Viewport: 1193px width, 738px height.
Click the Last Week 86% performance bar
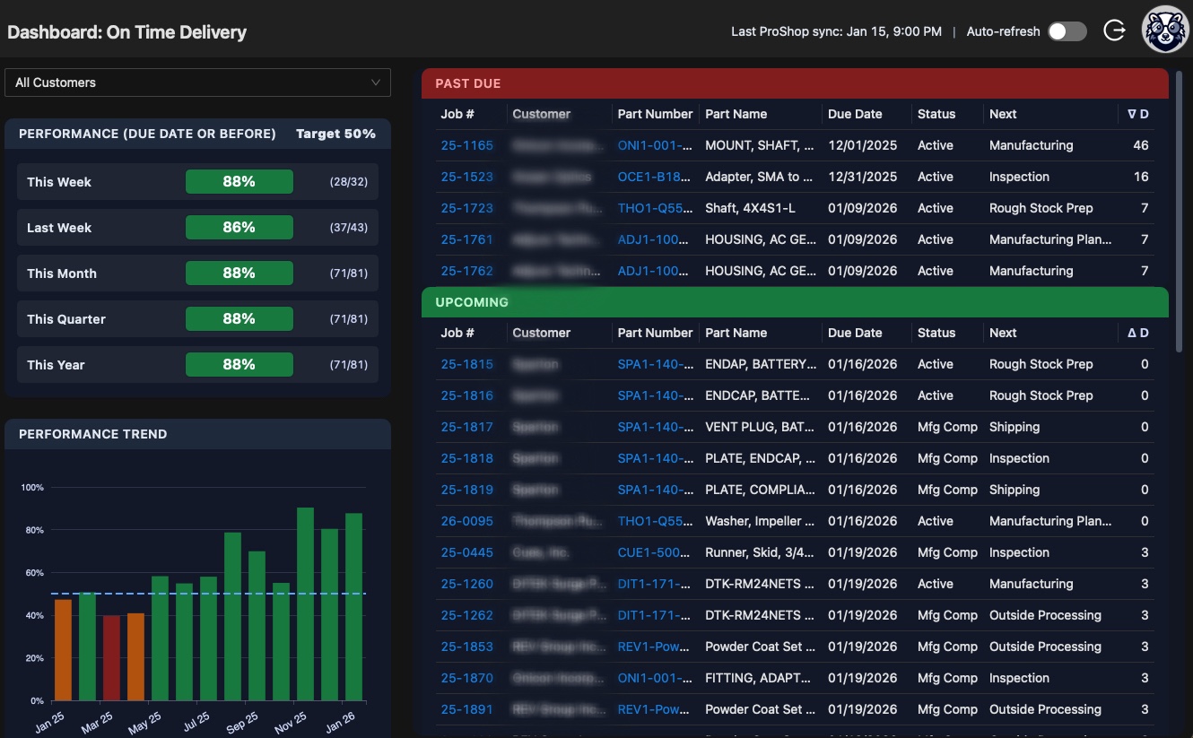click(x=239, y=228)
